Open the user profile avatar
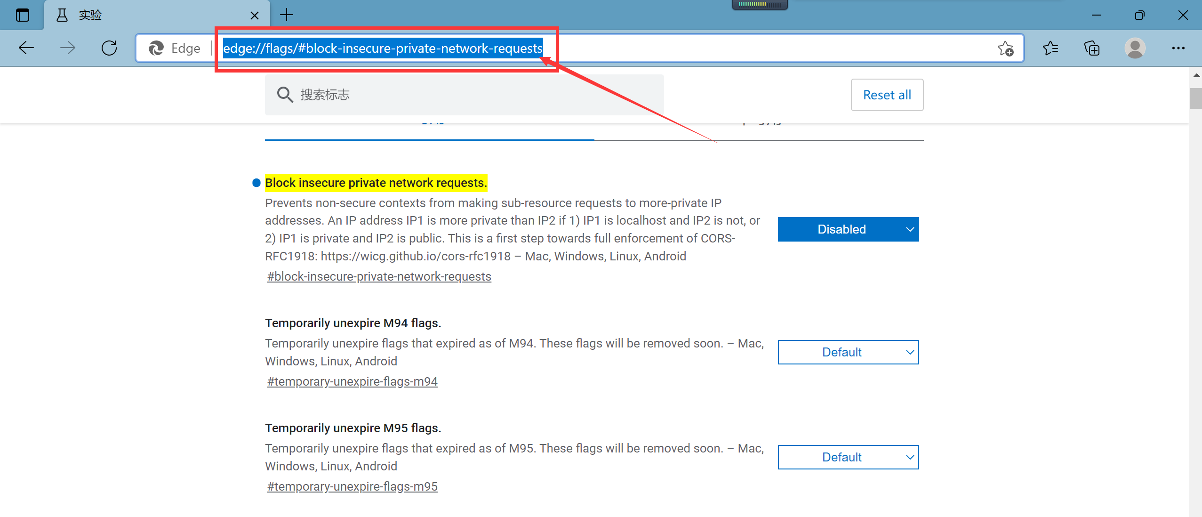Screen dimensions: 1202x517 tap(1135, 48)
